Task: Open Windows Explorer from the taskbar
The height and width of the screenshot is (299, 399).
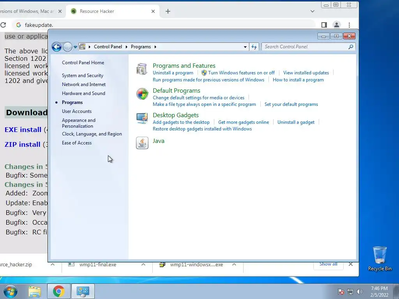Action: pos(35,292)
